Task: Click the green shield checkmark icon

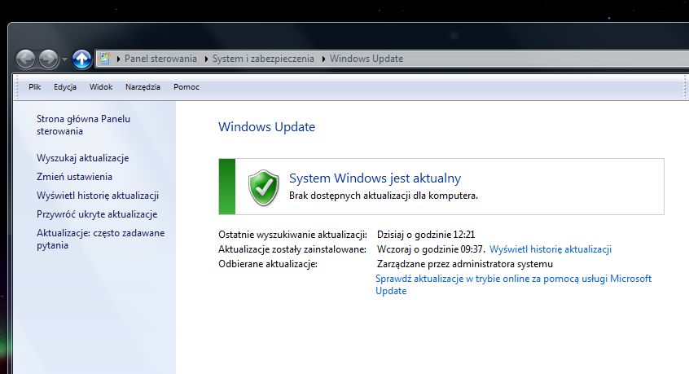Action: pos(263,187)
